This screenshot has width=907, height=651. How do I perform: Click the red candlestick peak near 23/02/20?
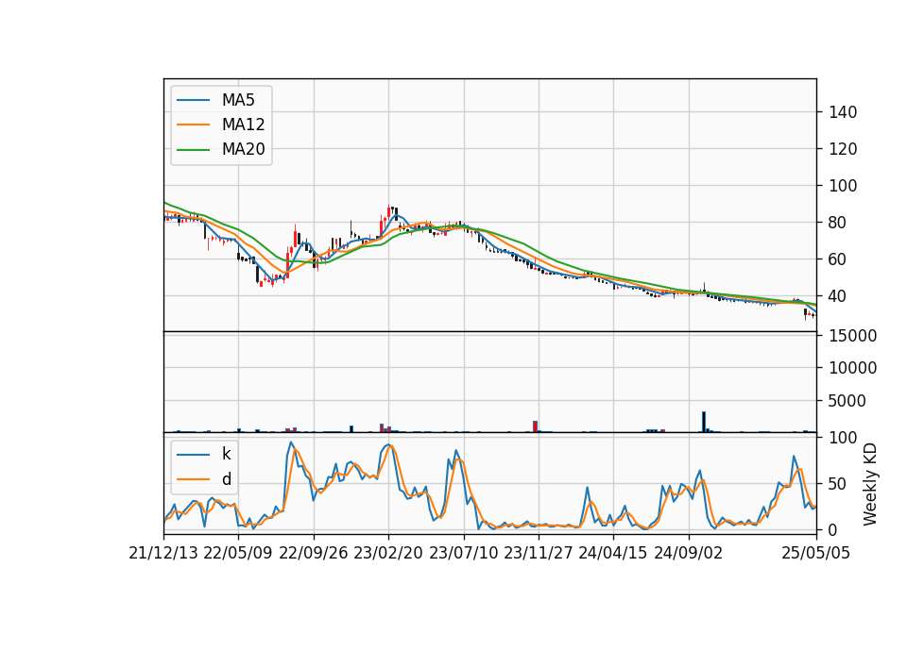[x=388, y=212]
